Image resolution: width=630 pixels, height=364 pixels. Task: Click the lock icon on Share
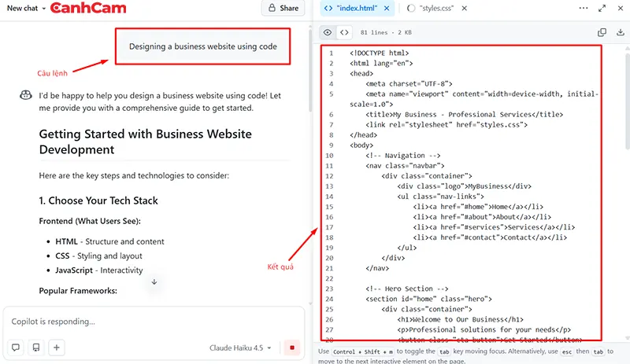click(272, 8)
